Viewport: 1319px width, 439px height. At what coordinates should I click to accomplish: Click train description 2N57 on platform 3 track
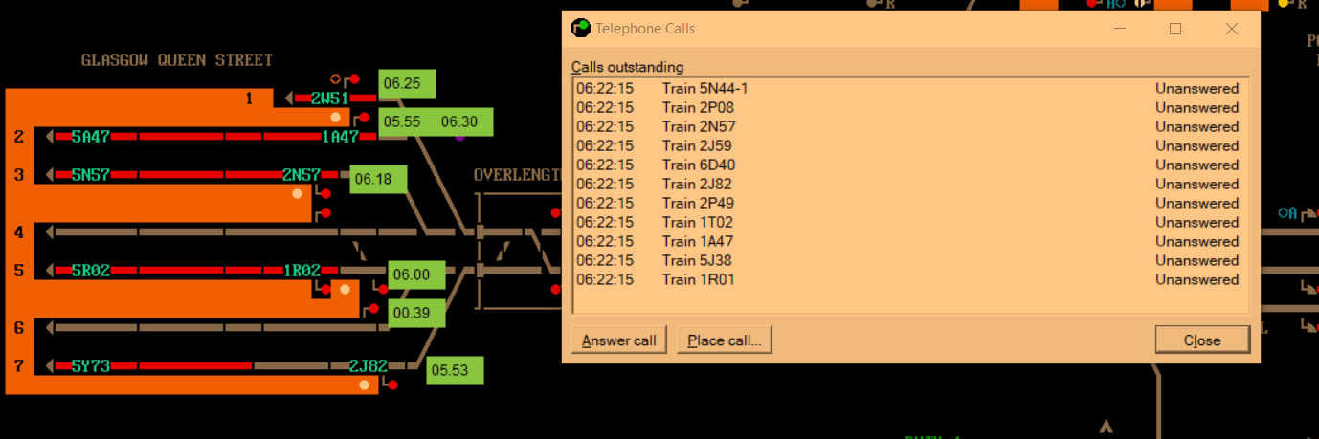[x=302, y=175]
